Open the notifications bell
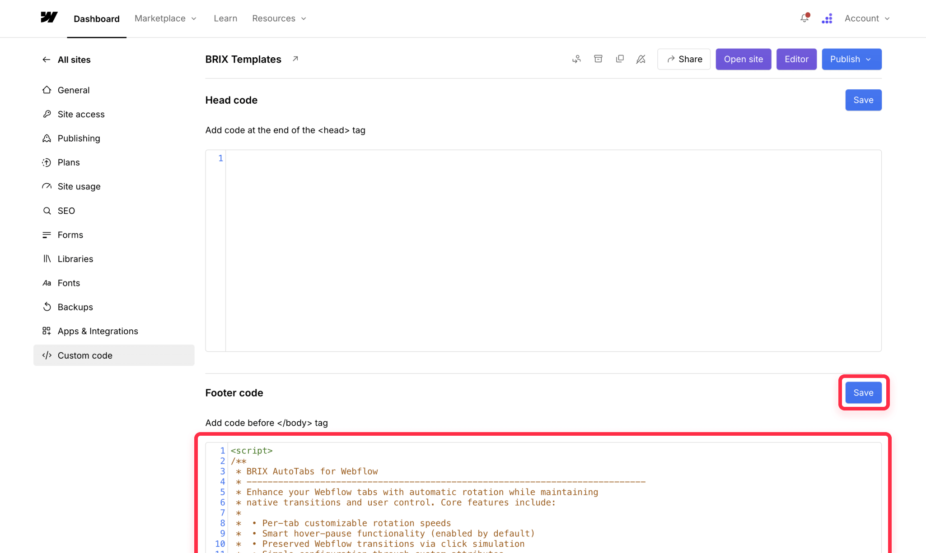 click(804, 18)
